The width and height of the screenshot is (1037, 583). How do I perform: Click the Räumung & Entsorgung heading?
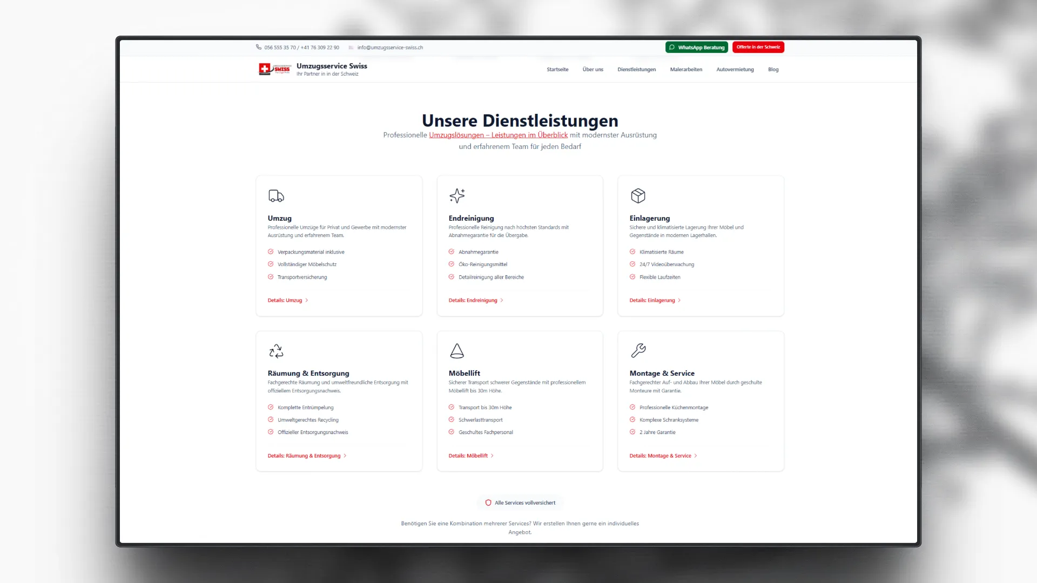[308, 373]
